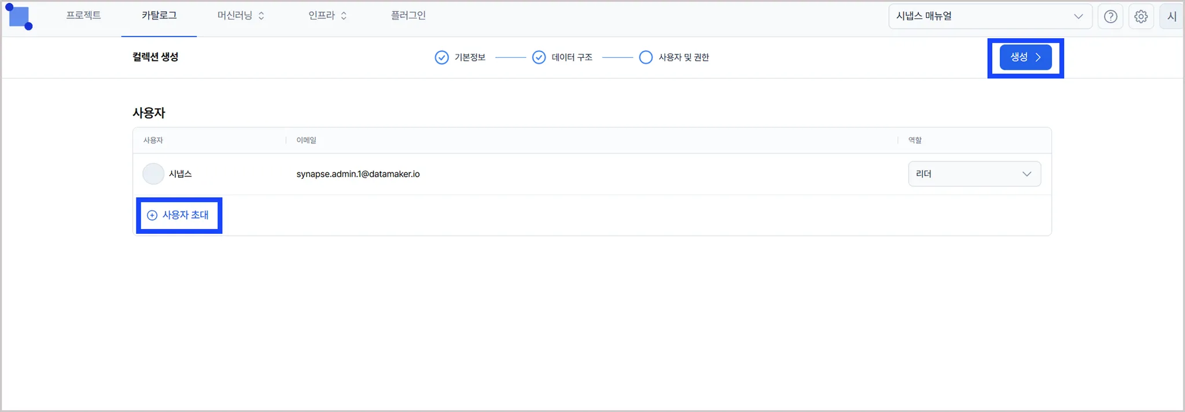This screenshot has height=412, width=1185.
Task: Open the help question mark icon
Action: [x=1110, y=16]
